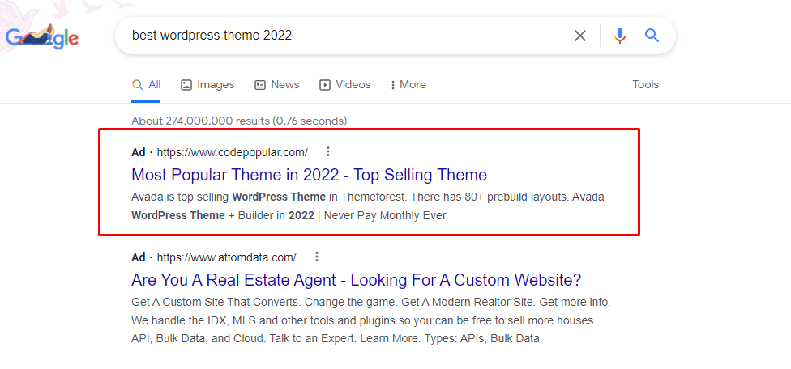
Task: Click the codepopular.com ad URL
Action: 233,152
